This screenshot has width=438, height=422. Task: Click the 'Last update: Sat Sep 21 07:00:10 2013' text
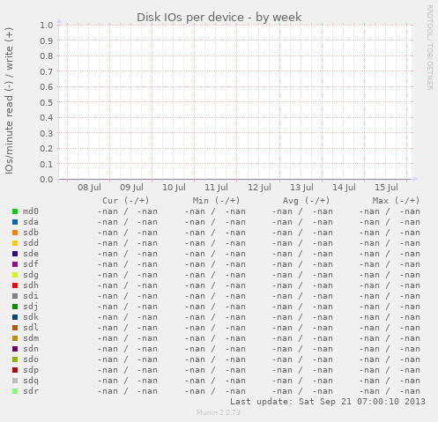(x=328, y=402)
